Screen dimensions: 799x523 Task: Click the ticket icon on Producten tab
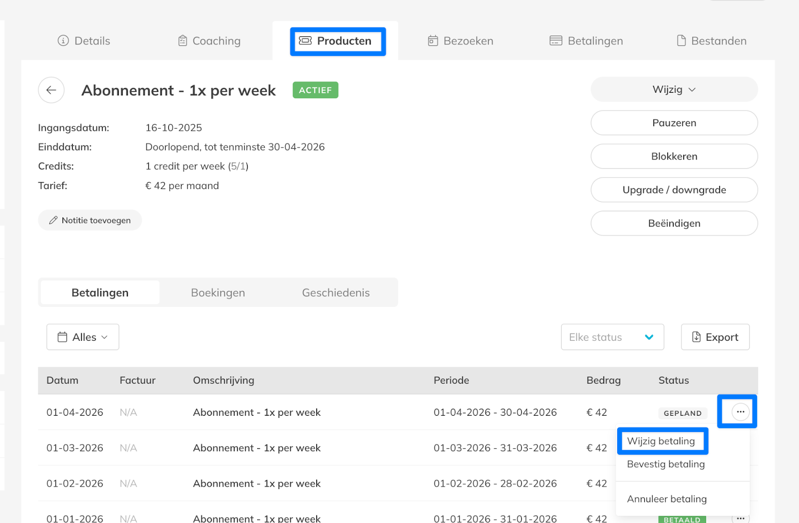tap(305, 41)
